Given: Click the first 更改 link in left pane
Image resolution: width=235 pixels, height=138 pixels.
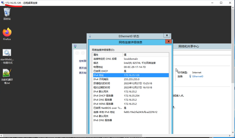Looking at the screenshot, I should (x=83, y=68).
